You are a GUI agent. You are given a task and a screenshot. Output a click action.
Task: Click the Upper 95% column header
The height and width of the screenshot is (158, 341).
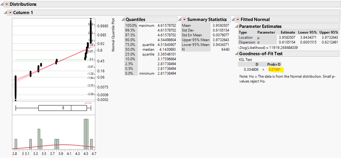click(329, 32)
